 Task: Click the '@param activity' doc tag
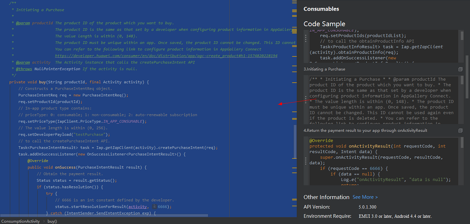click(33, 62)
